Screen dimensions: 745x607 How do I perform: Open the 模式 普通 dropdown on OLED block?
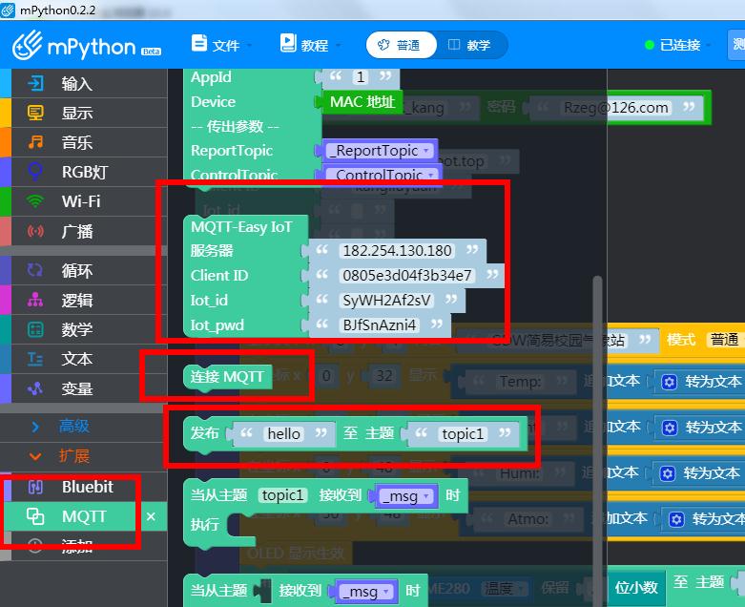coord(724,340)
